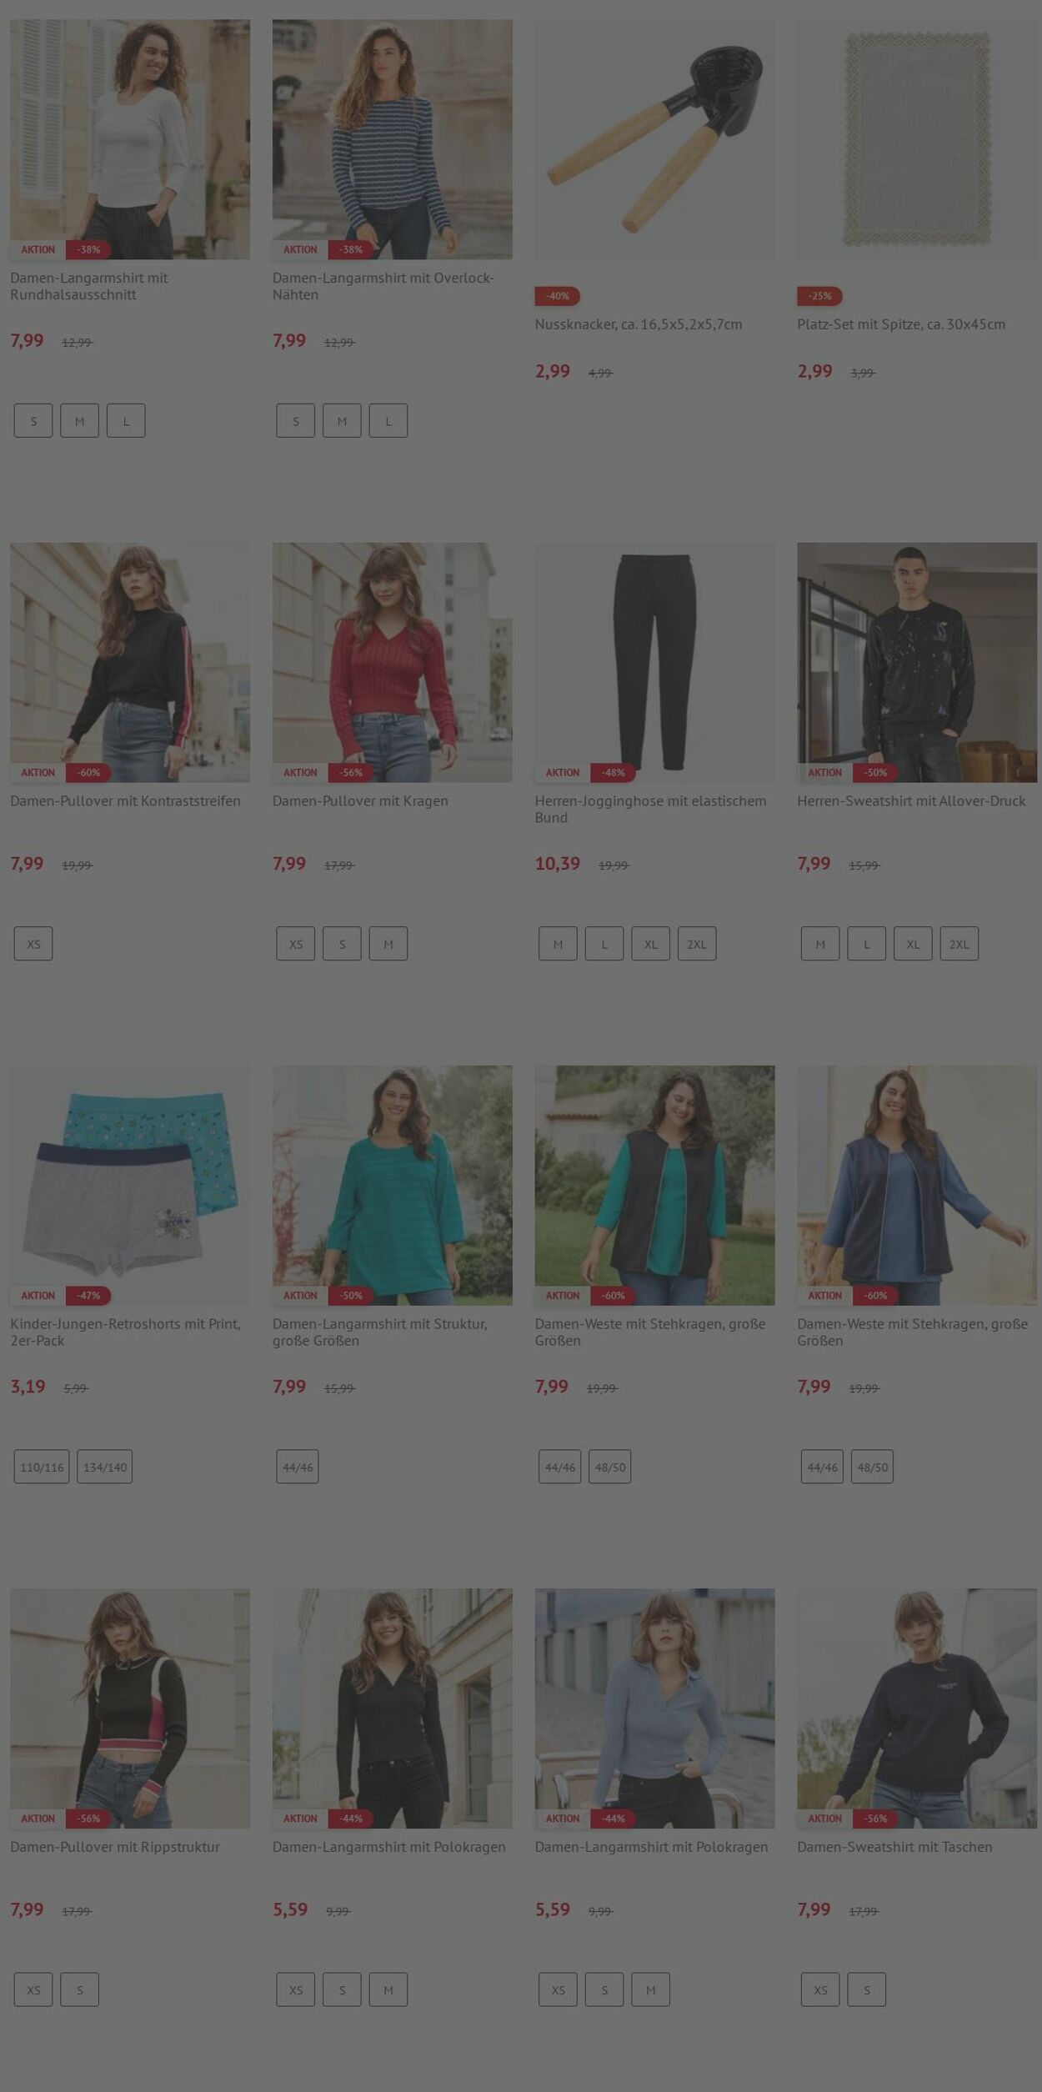This screenshot has width=1042, height=2092.
Task: Choose size 44/46 for Damen-Langarmshirt mit Struktur
Action: point(298,1467)
